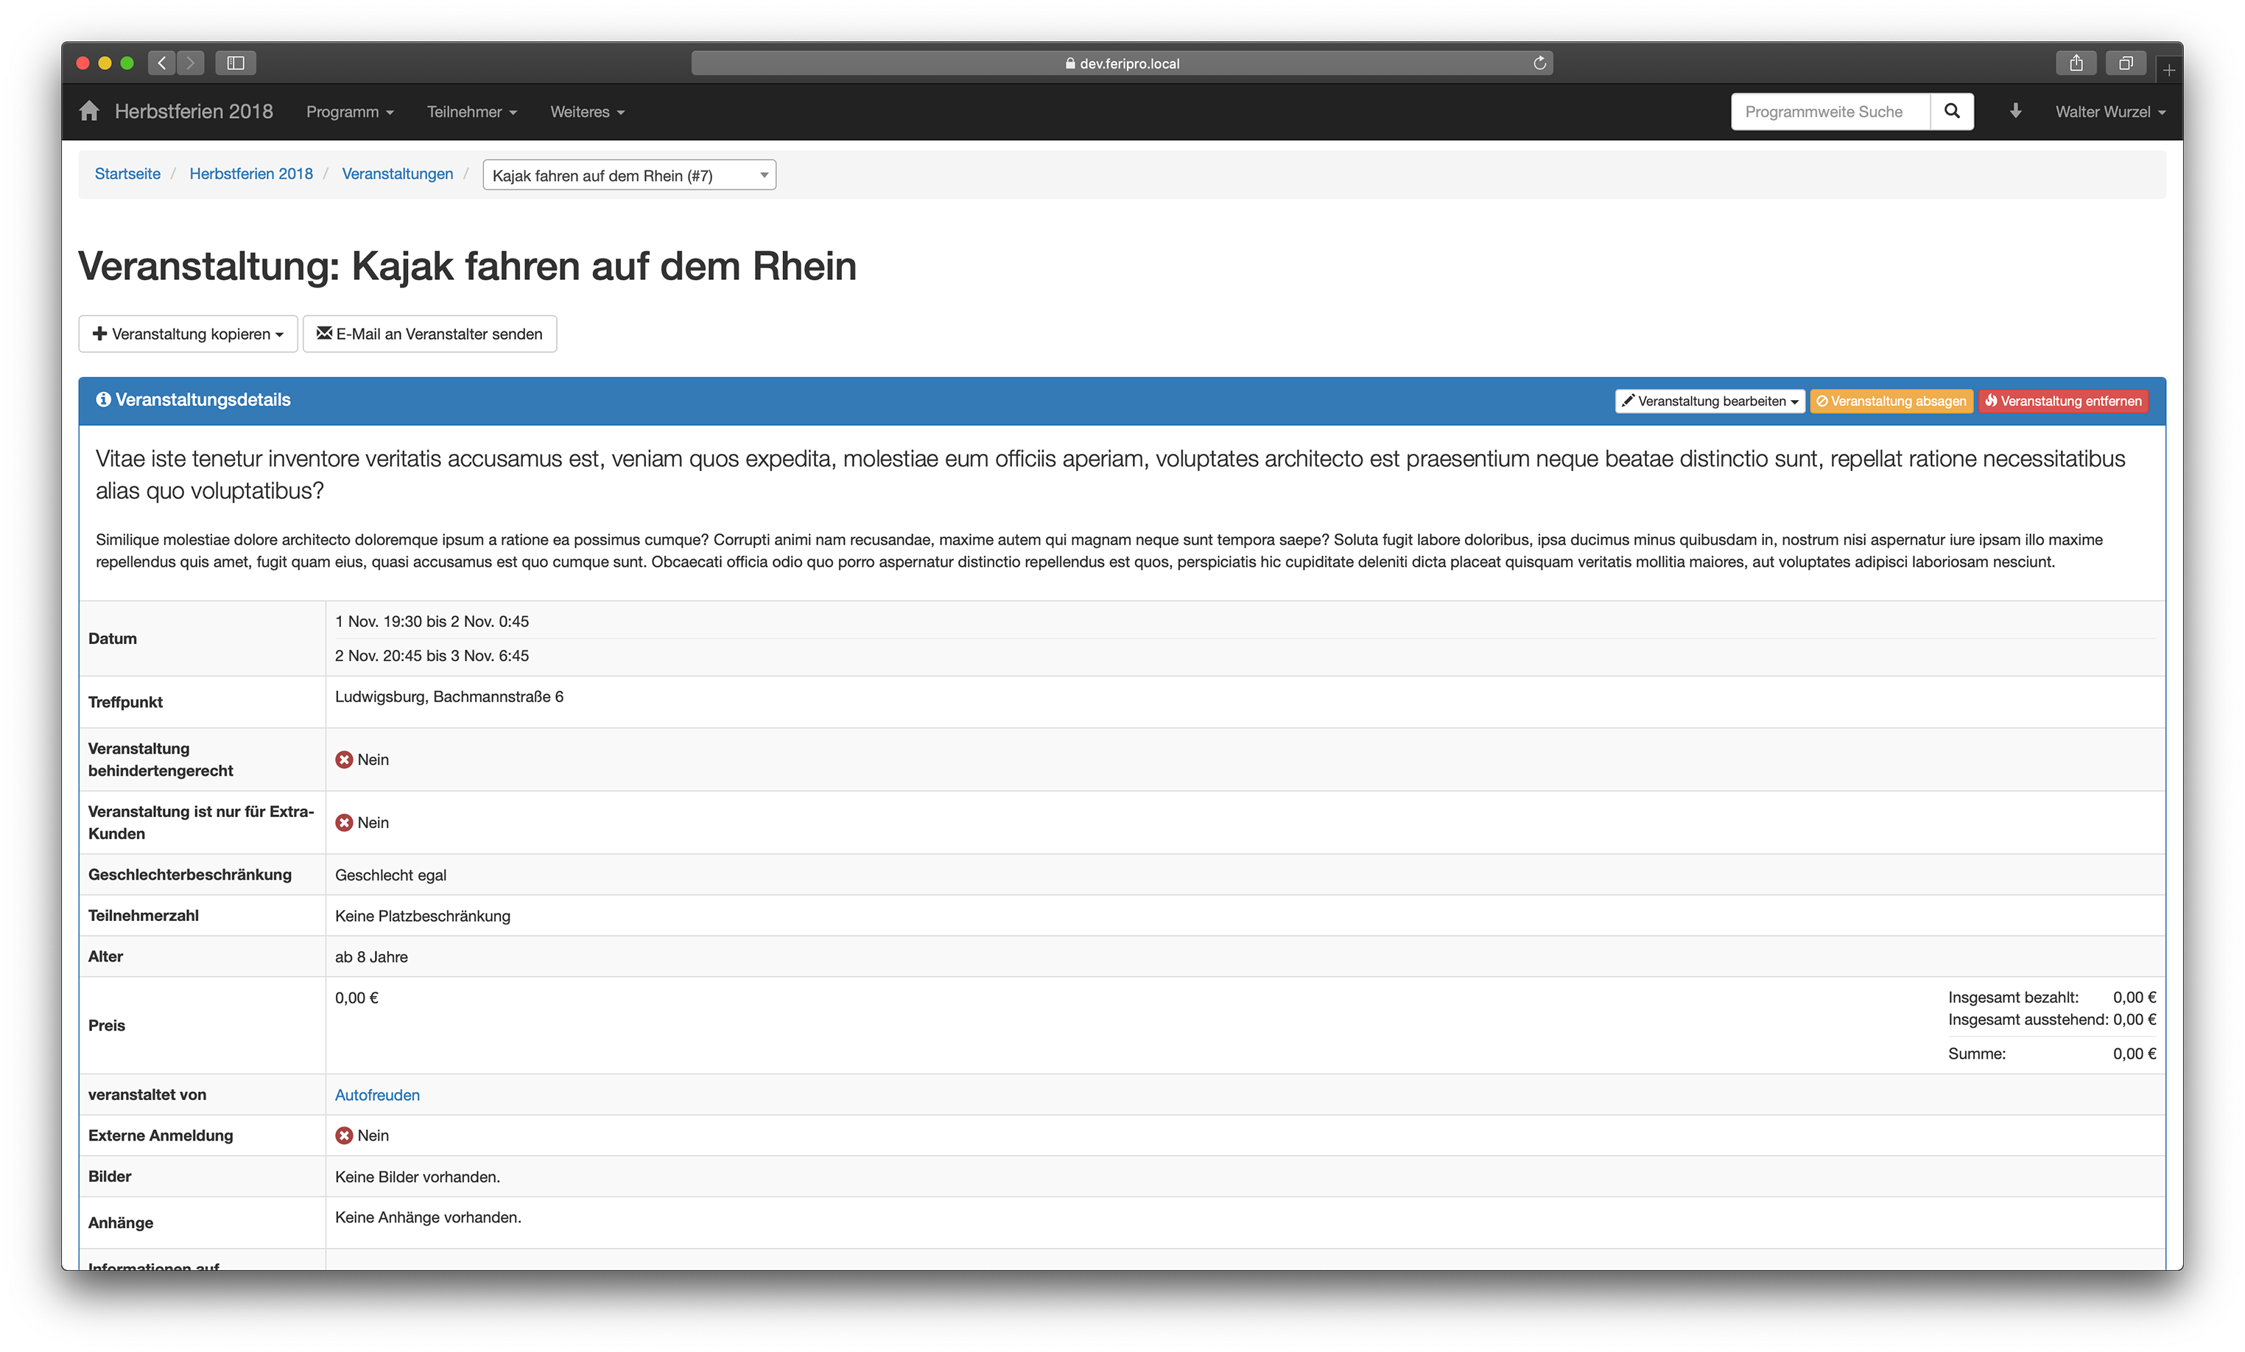Click the home icon in navbar
This screenshot has width=2245, height=1352.
tap(88, 111)
